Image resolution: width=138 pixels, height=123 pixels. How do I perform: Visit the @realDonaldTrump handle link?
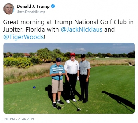31,12
